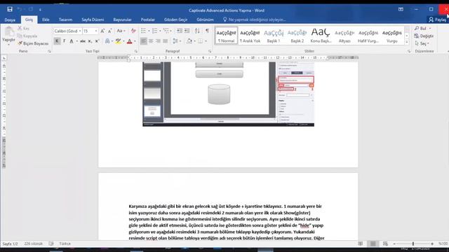The image size is (449, 252).
Task: Click the Kopyala (copy) button
Action: click(x=27, y=36)
